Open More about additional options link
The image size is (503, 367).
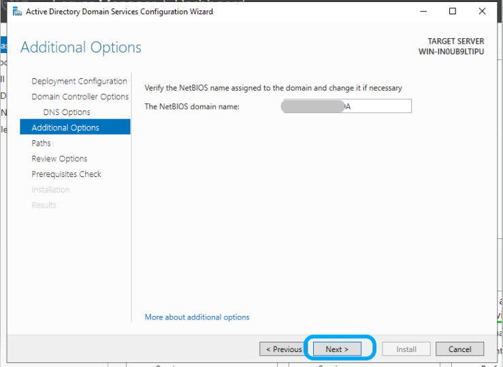197,317
